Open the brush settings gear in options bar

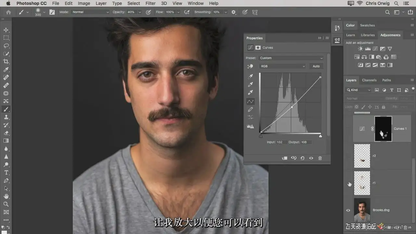[233, 12]
